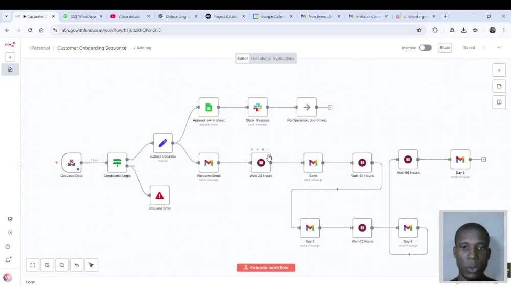Select the Wait-96 Hours node
This screenshot has height=287, width=511.
click(408, 159)
